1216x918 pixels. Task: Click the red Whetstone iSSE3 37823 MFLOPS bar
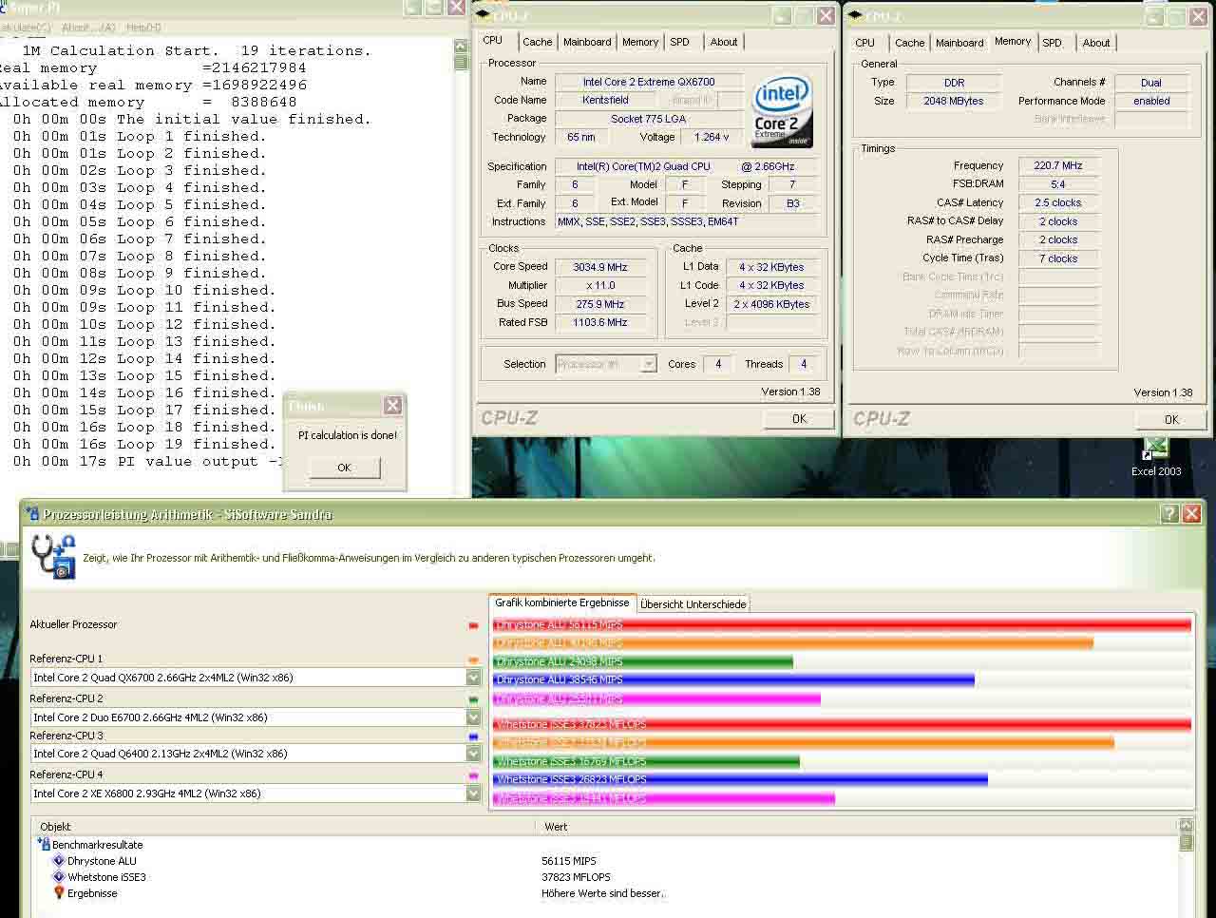coord(842,724)
